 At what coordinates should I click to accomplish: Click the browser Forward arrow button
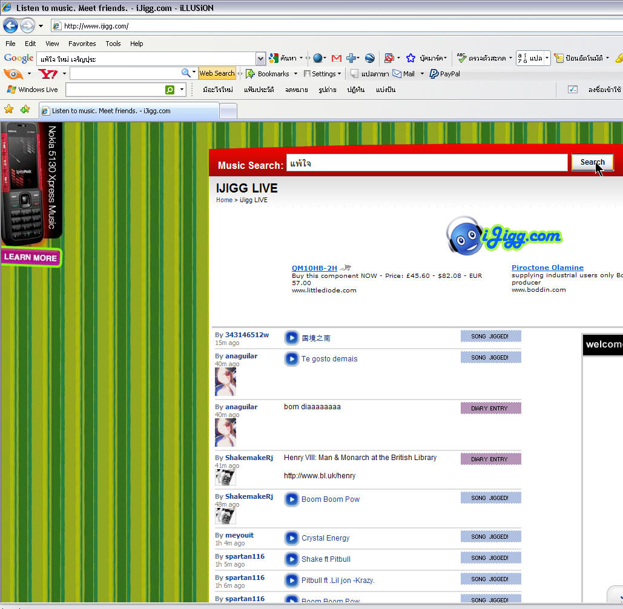(x=27, y=26)
